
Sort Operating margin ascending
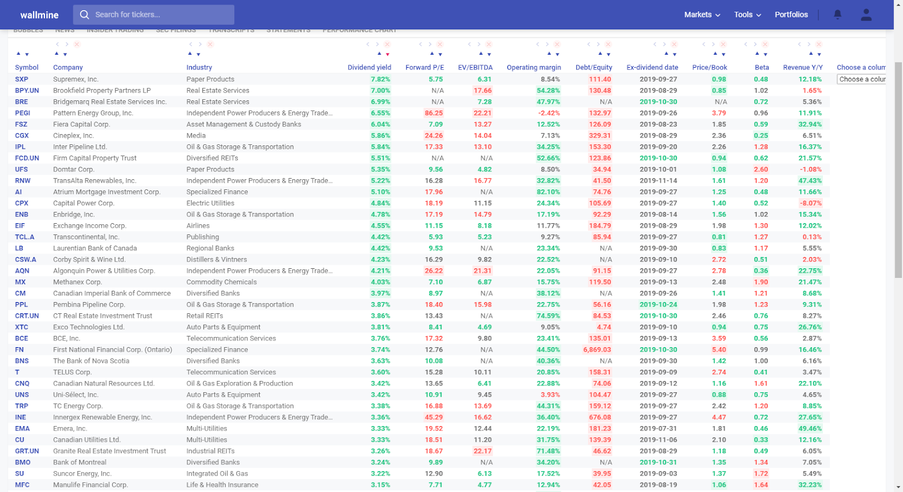point(549,54)
